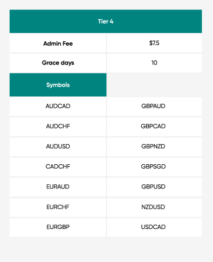
Task: Select the Grace days label cell
Action: (x=58, y=63)
